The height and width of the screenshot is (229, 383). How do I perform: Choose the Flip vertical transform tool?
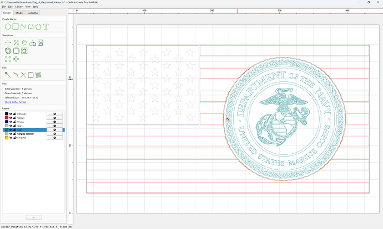point(41,43)
